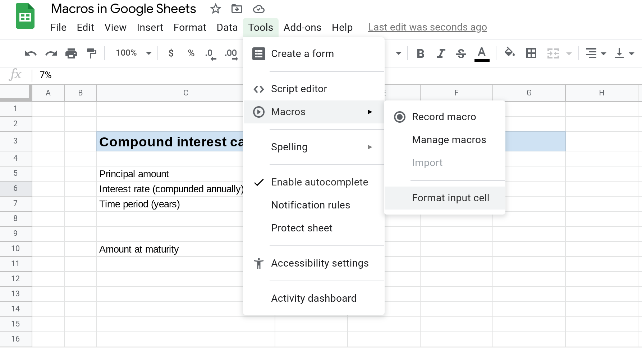Select the Compound interest title cell
This screenshot has height=348, width=642.
click(x=170, y=142)
